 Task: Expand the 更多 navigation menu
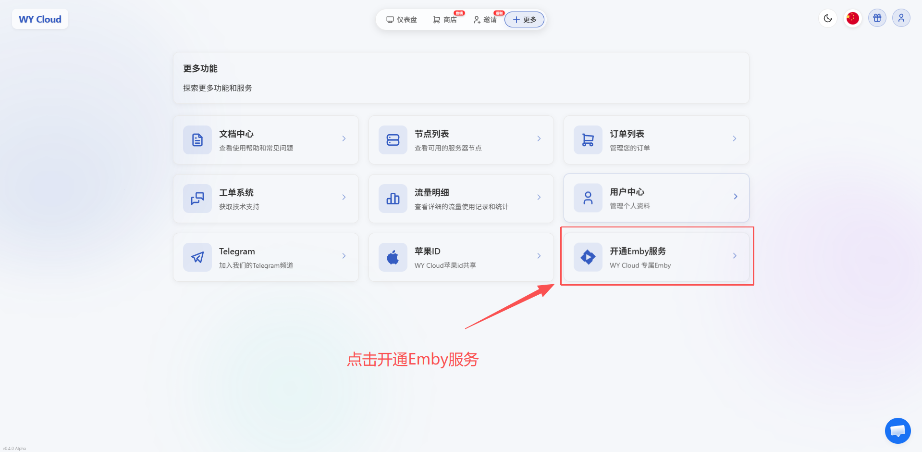[524, 20]
